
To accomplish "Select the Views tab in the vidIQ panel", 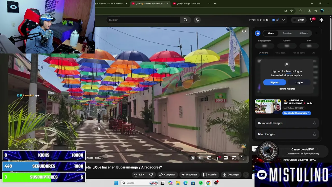I will 271,33.
